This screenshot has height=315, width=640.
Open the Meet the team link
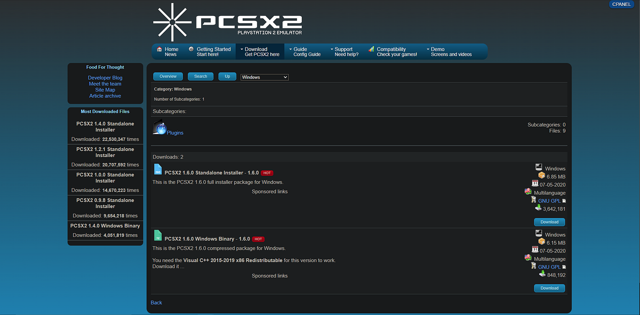pyautogui.click(x=105, y=84)
